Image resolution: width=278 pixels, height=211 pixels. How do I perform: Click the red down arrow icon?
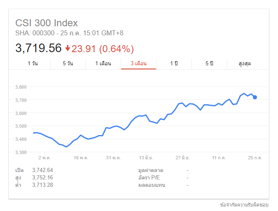pyautogui.click(x=68, y=48)
